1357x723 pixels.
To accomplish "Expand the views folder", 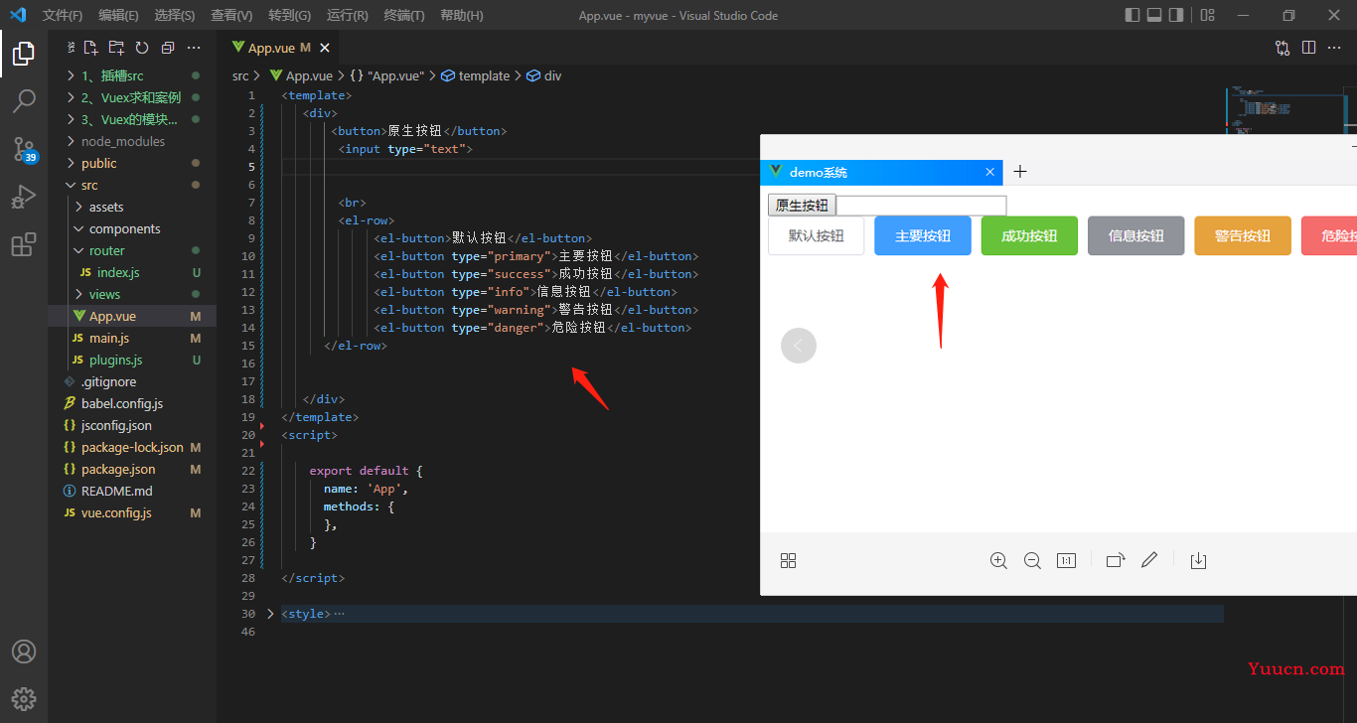I will tap(132, 294).
